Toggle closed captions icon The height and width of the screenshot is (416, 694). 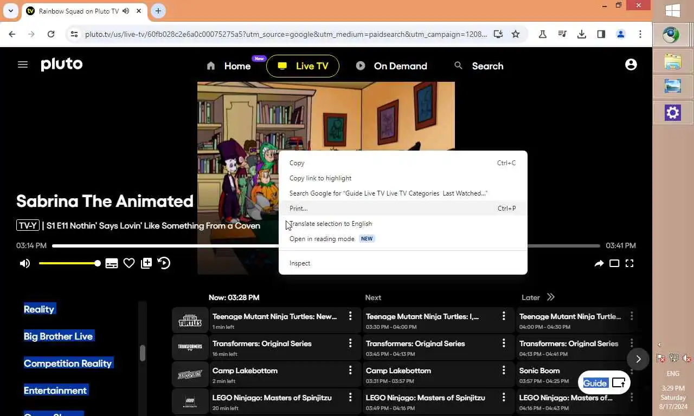coord(112,263)
